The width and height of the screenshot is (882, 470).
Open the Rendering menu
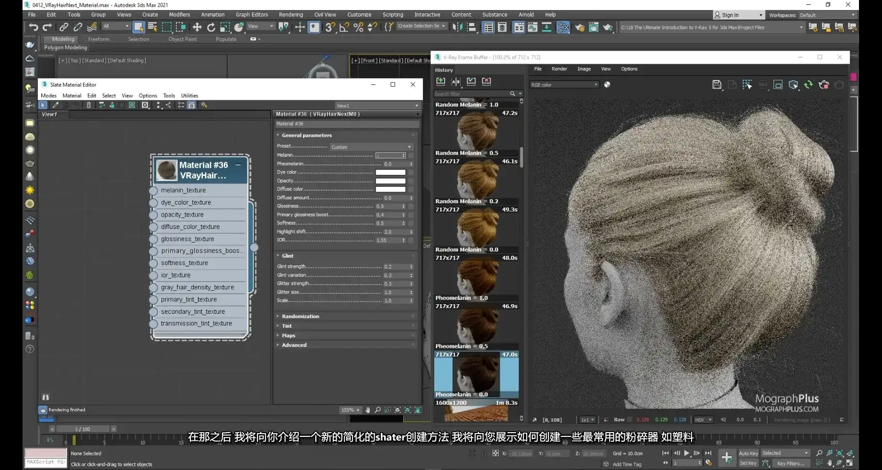click(x=291, y=14)
